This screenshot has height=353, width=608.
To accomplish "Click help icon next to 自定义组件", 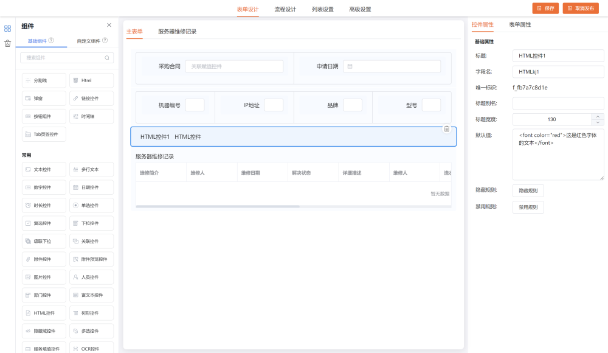I will [x=105, y=41].
